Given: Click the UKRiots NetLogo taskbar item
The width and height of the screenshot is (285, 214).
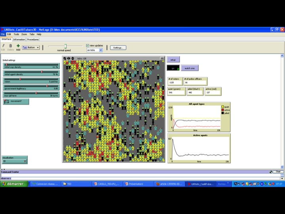Looking at the screenshot, I should pyautogui.click(x=200, y=184).
